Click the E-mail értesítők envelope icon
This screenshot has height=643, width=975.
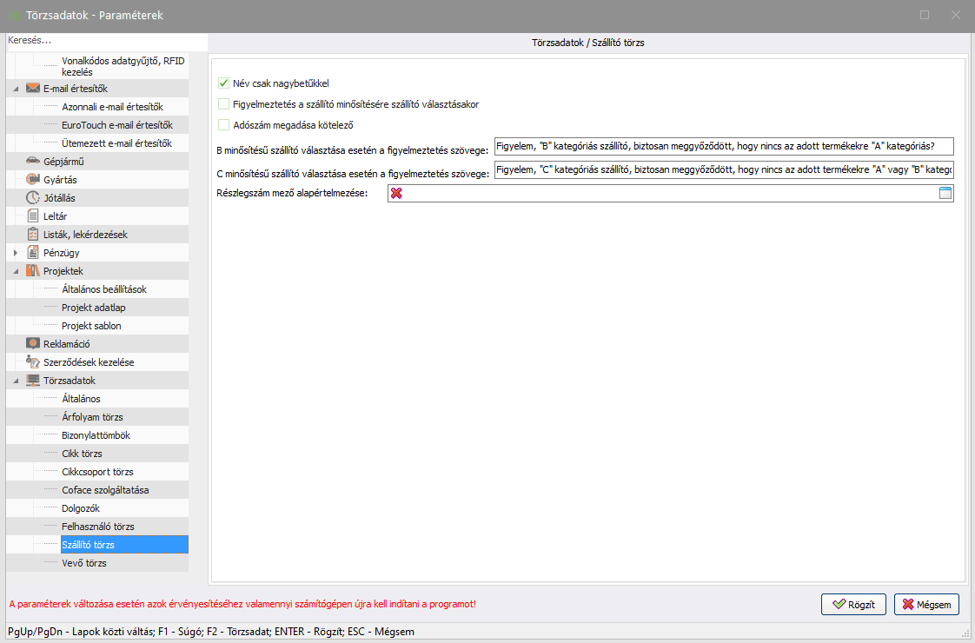[33, 89]
